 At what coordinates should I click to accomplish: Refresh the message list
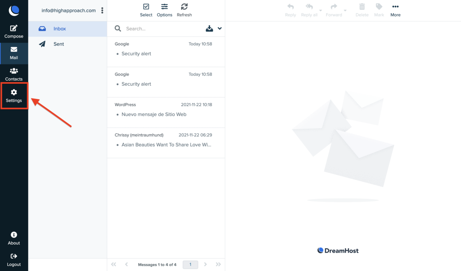click(x=184, y=10)
